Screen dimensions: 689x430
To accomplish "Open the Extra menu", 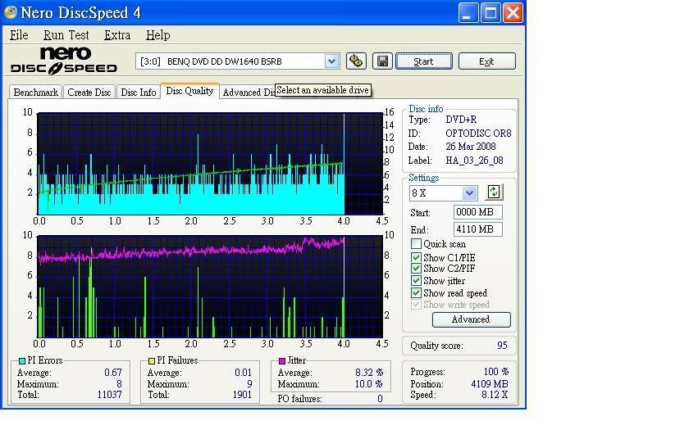I will pyautogui.click(x=117, y=35).
